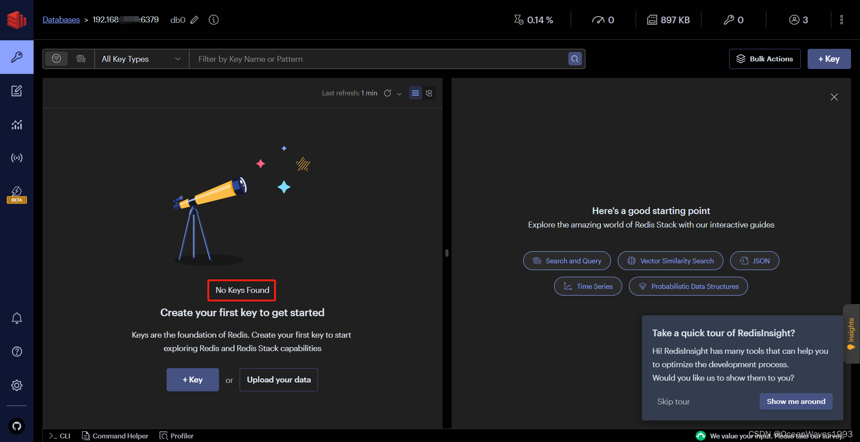
Task: Open the Workbench sidebar icon
Action: pos(17,91)
